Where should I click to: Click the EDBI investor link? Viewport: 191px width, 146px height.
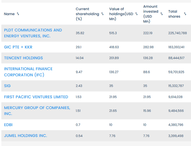pyautogui.click(x=8, y=125)
